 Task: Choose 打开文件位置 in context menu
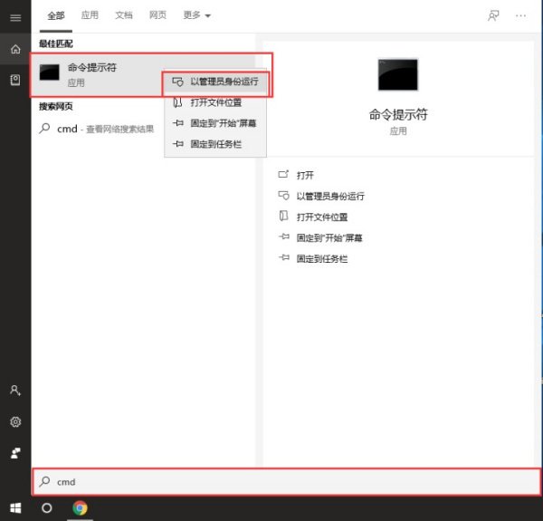[215, 102]
